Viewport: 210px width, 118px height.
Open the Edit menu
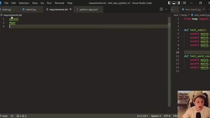(13, 3)
